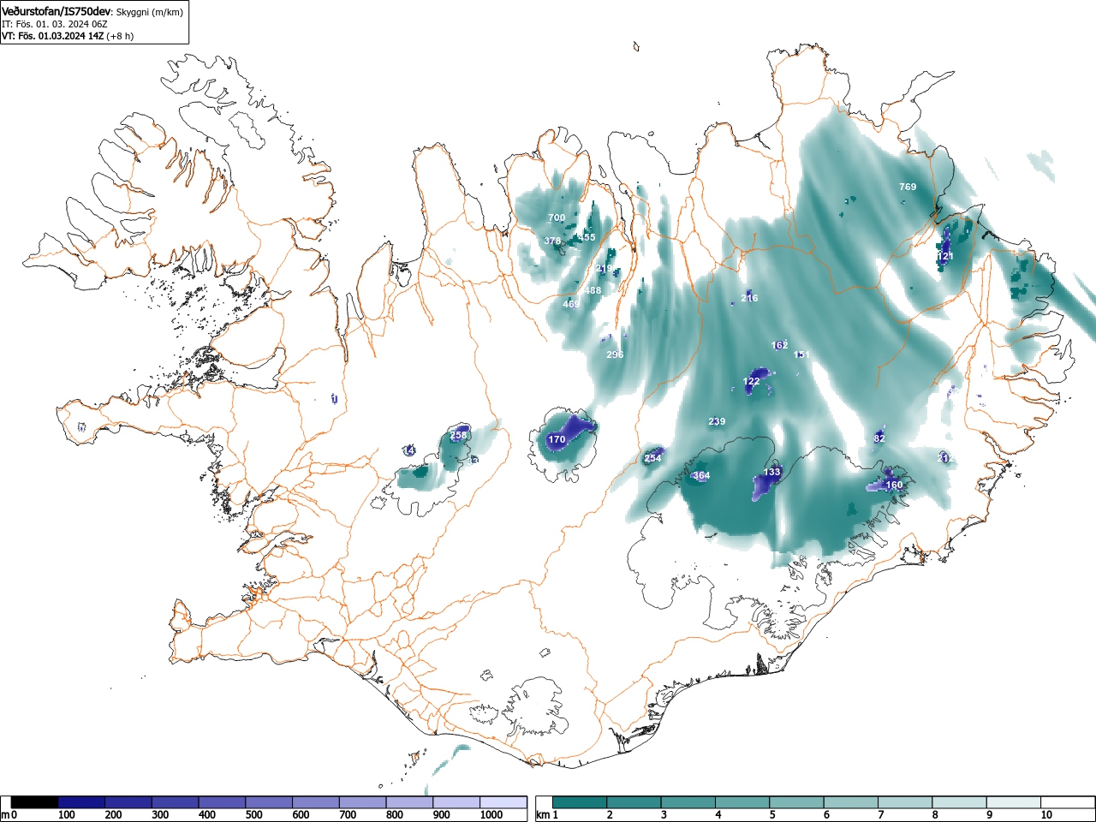Click the '1000' tick on meter legend
This screenshot has width=1096, height=822.
pyautogui.click(x=491, y=815)
